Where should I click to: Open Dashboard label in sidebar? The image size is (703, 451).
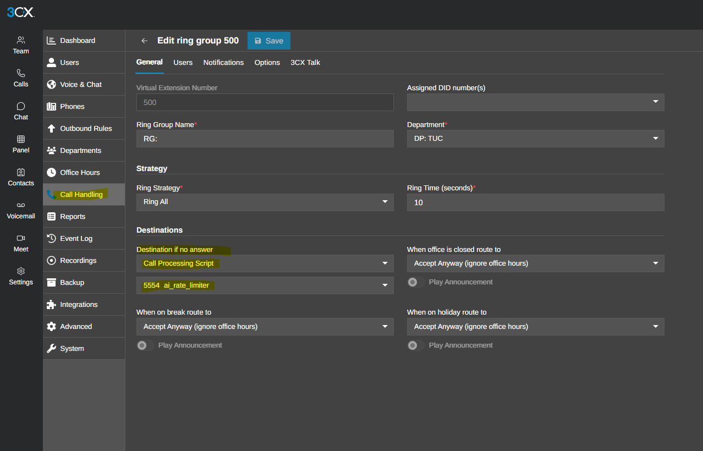[78, 41]
